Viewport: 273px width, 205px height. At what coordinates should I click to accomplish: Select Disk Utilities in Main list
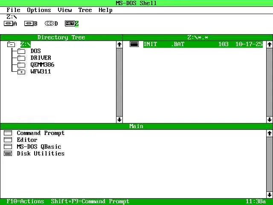coord(41,153)
